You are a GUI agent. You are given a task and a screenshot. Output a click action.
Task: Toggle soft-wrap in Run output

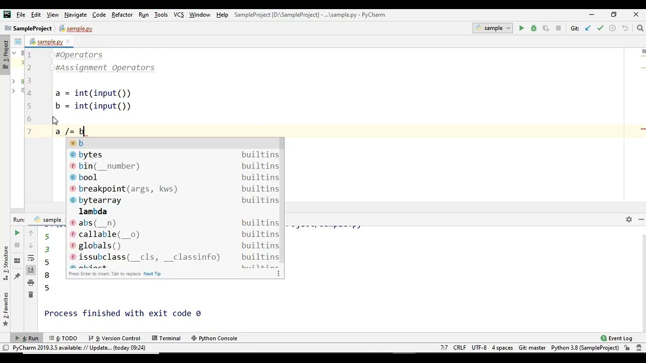[x=31, y=258]
